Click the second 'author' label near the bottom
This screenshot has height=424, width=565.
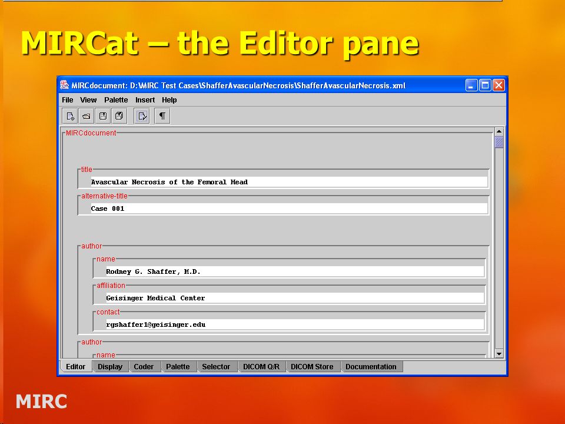(x=92, y=342)
